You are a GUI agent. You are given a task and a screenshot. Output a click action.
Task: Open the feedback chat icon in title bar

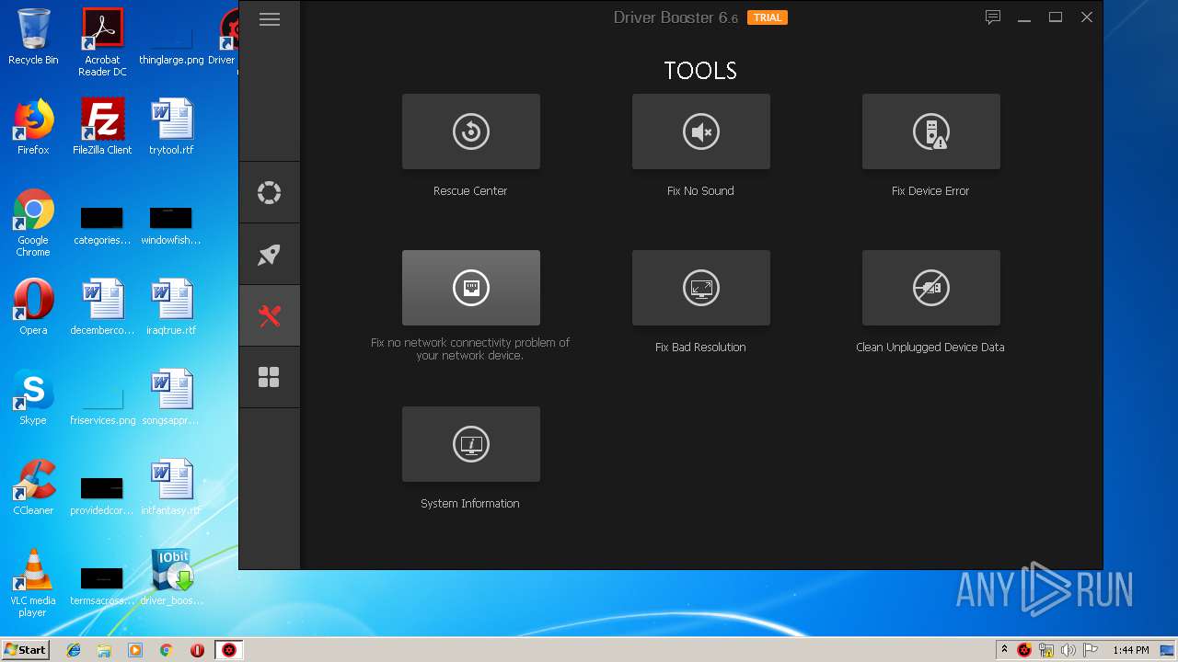[x=993, y=17]
